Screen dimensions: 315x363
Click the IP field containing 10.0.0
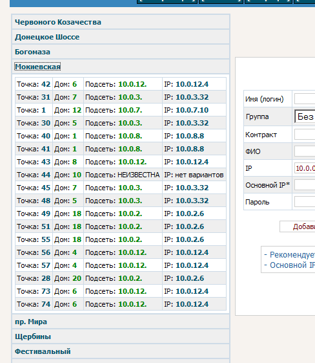click(305, 168)
